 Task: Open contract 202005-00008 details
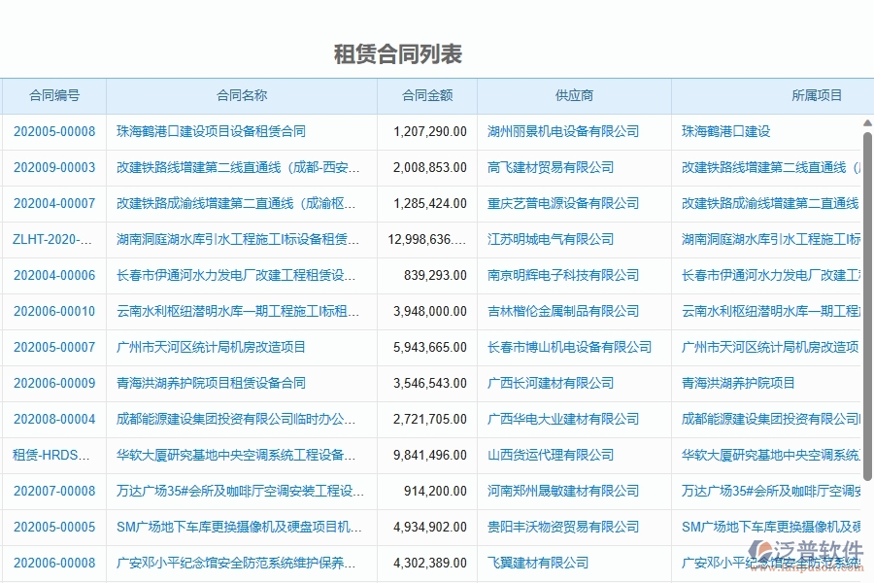53,131
